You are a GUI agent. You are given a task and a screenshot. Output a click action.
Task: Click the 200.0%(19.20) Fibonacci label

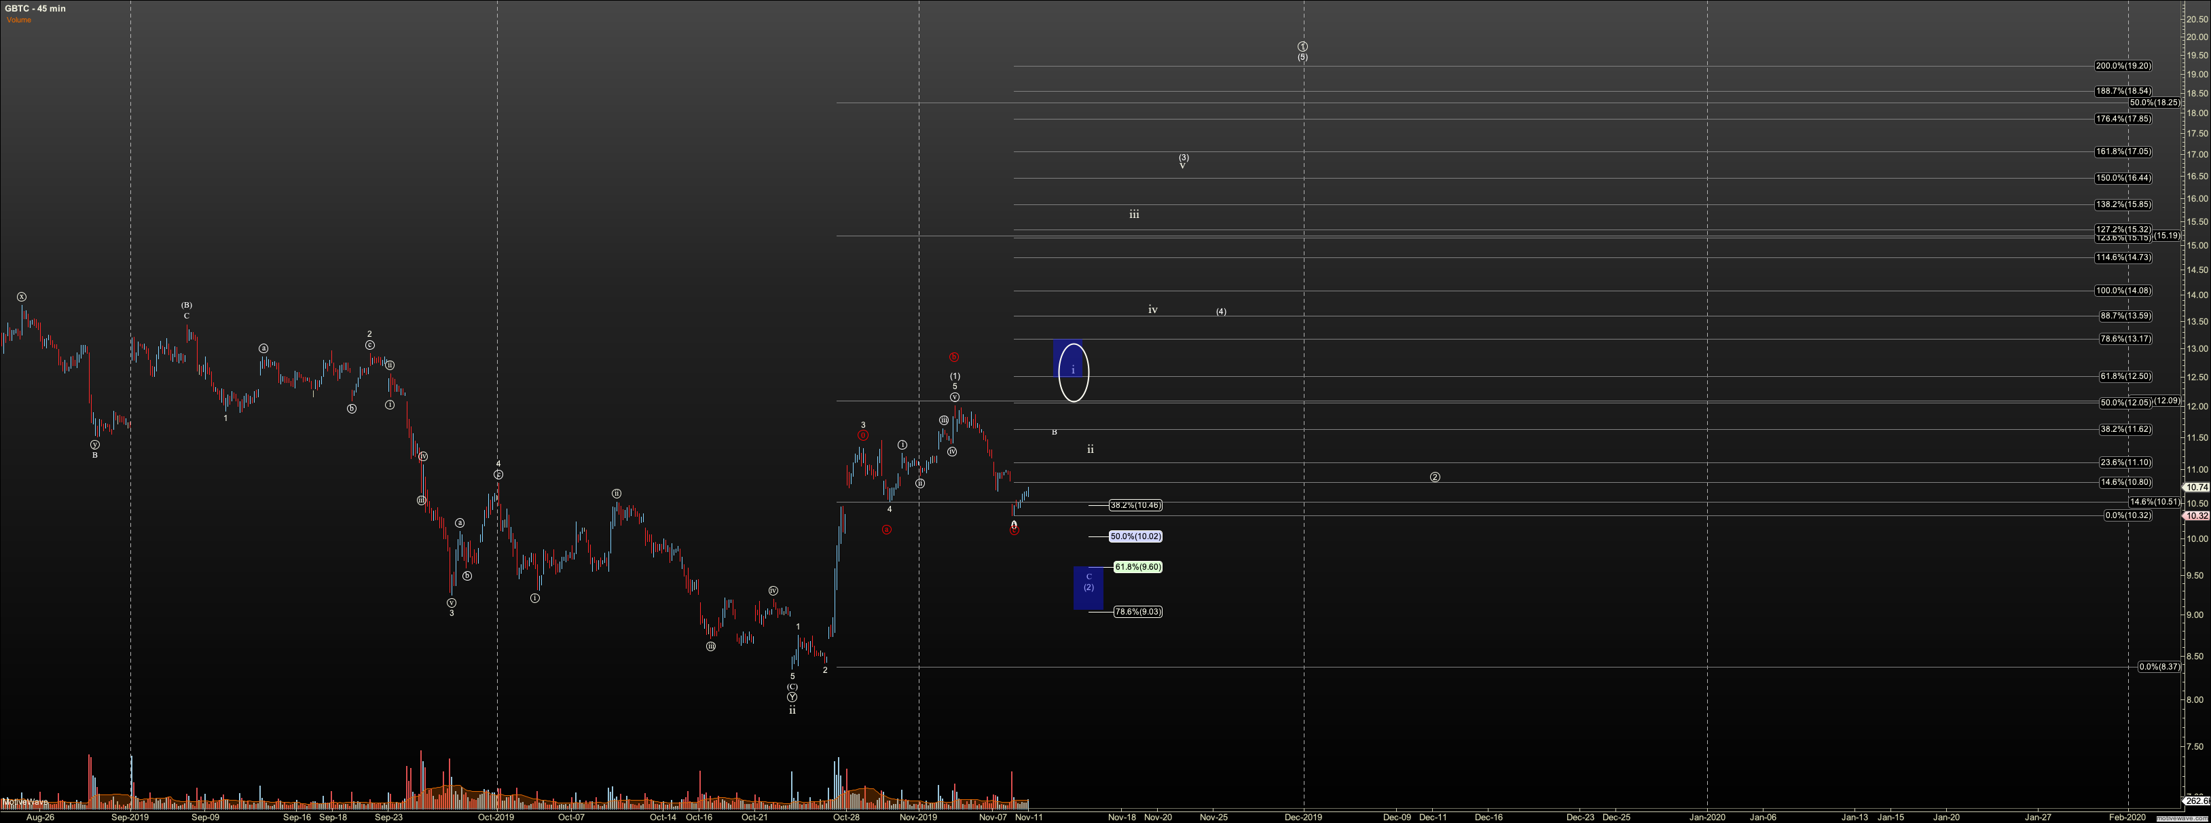2123,66
